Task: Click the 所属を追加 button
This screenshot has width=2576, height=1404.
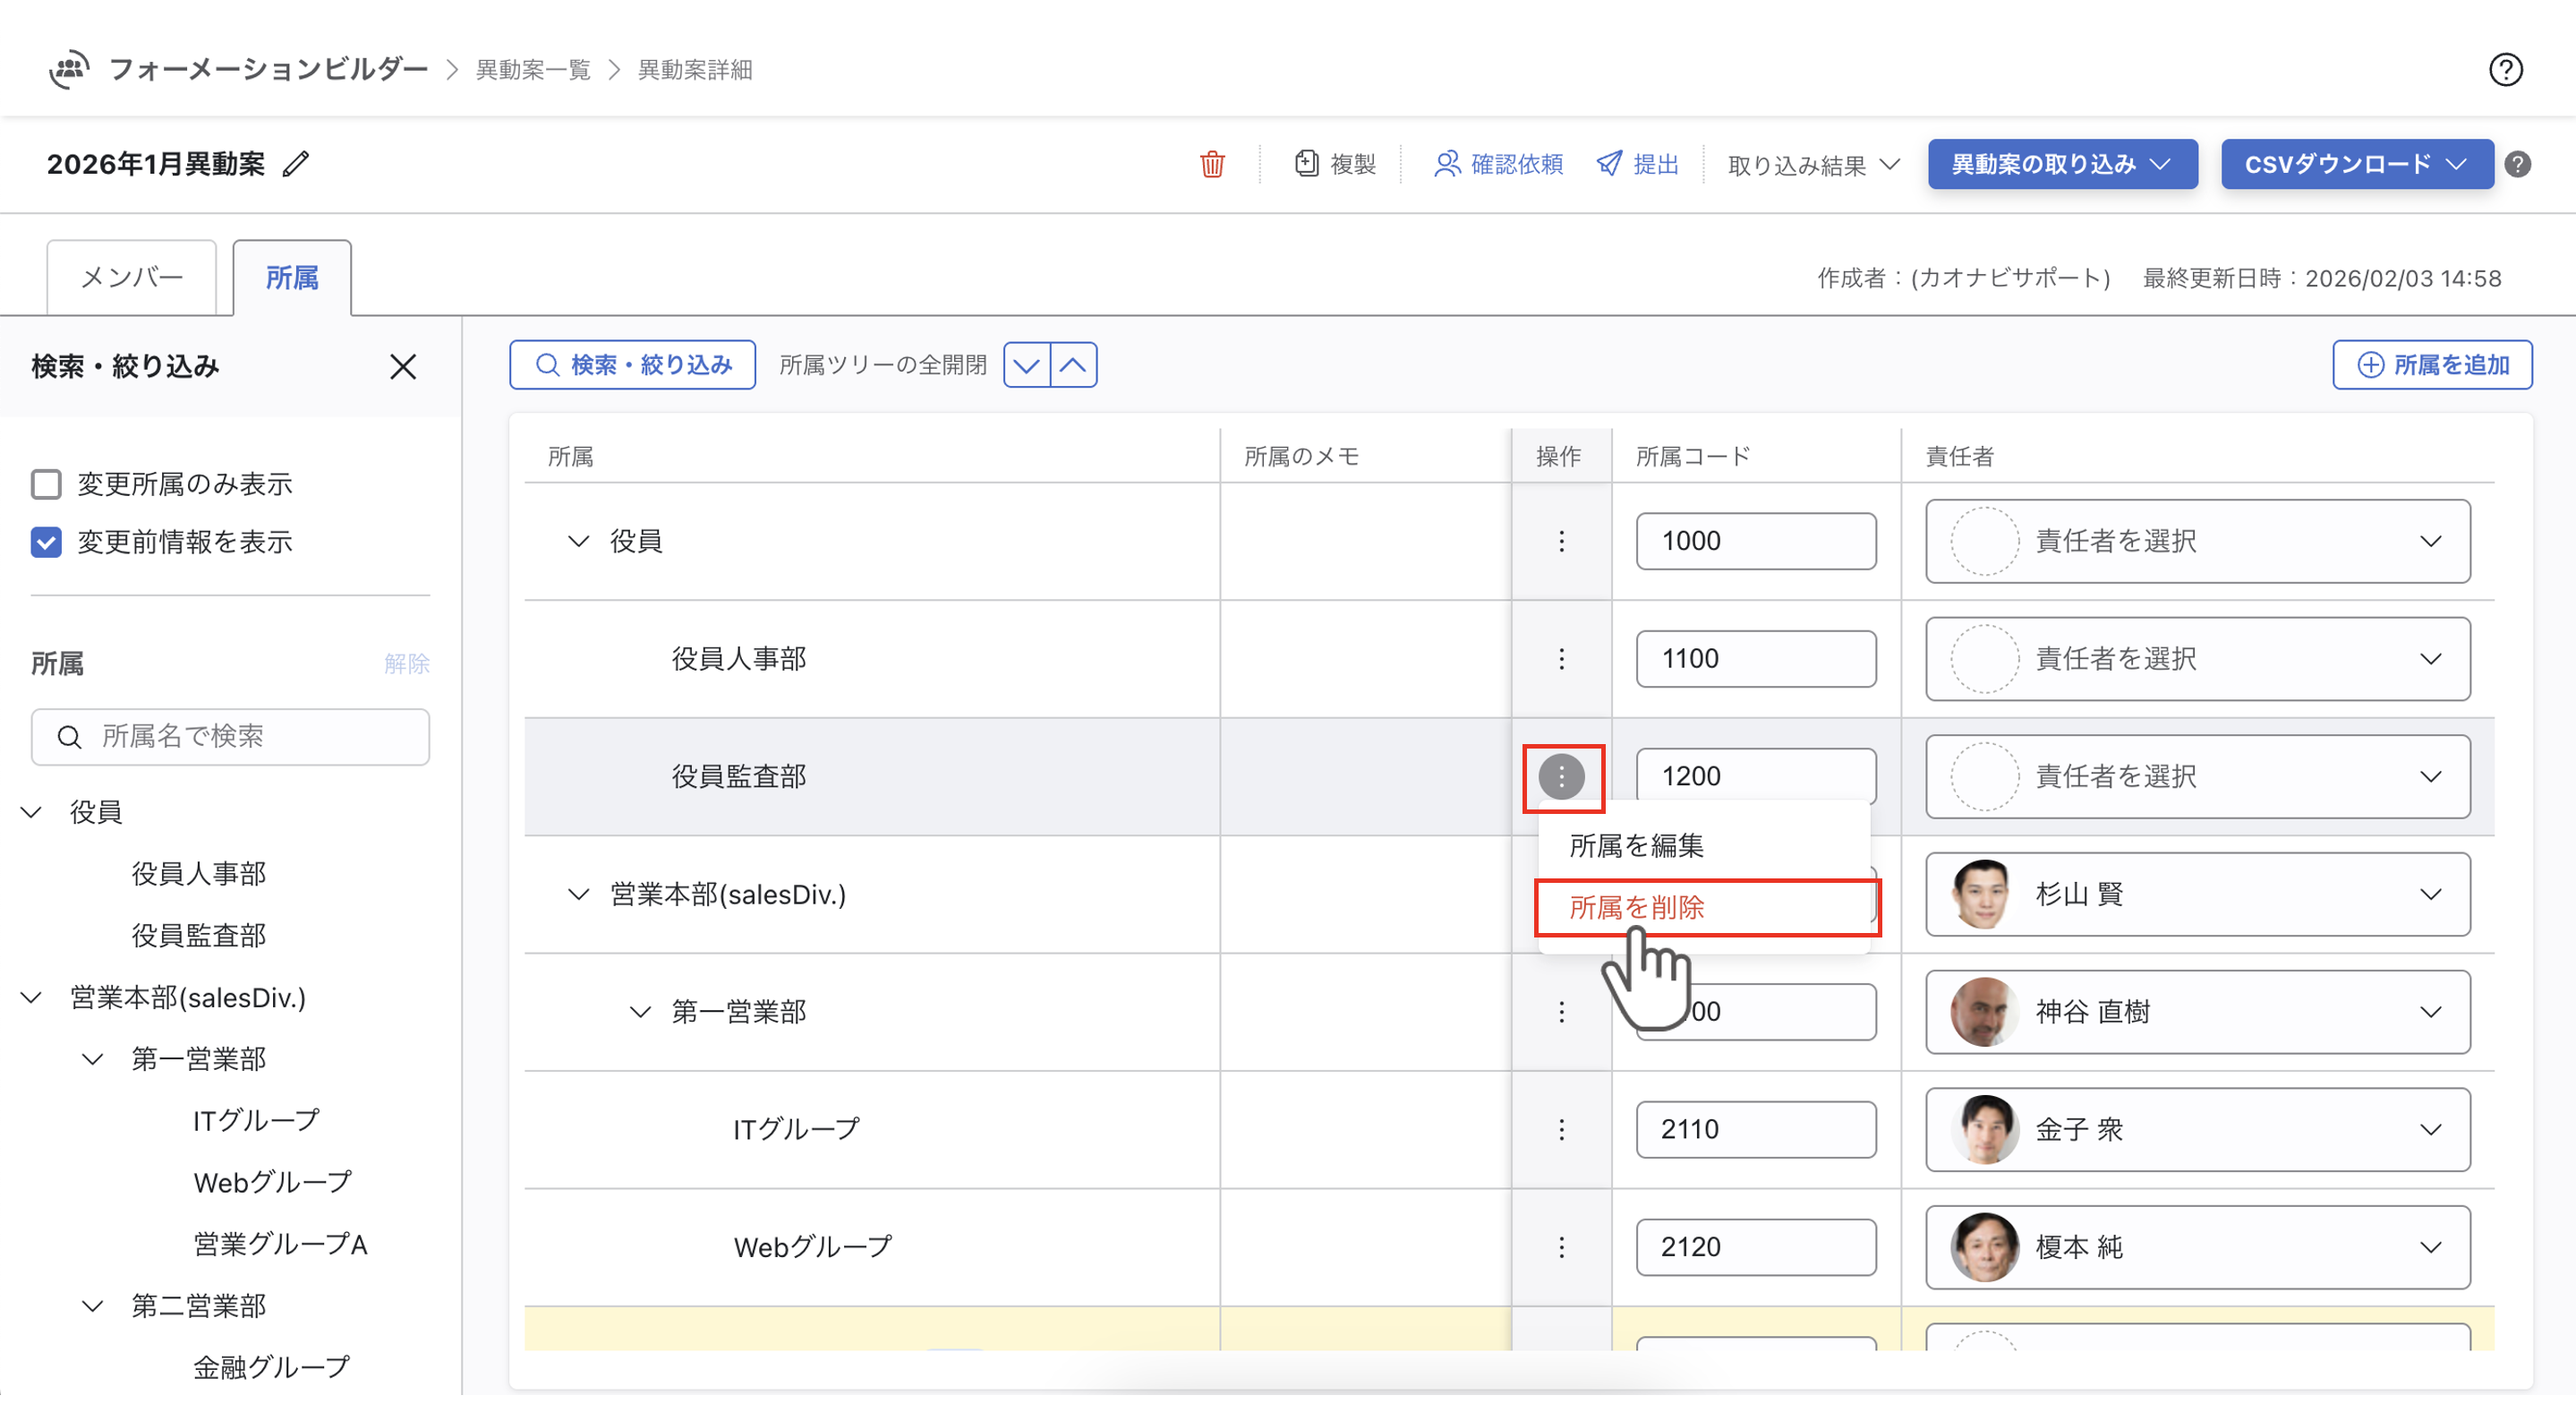Action: coord(2431,365)
